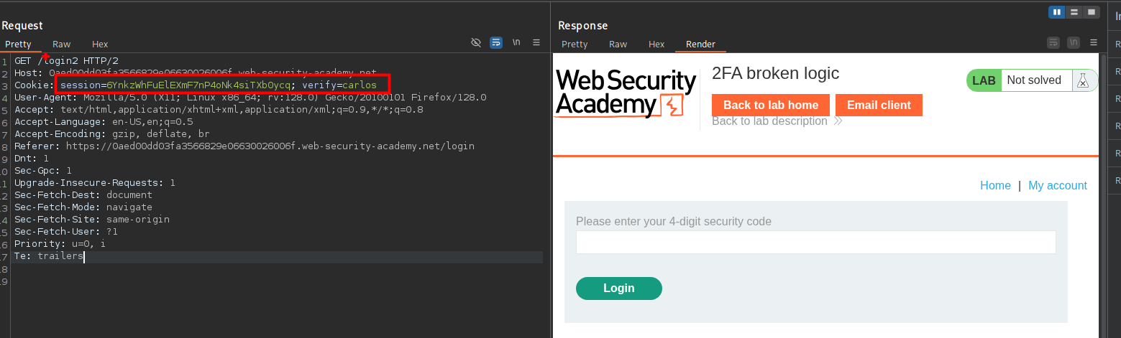Toggle non-printable characters in Request panel
This screenshot has width=1121, height=338.
(516, 43)
